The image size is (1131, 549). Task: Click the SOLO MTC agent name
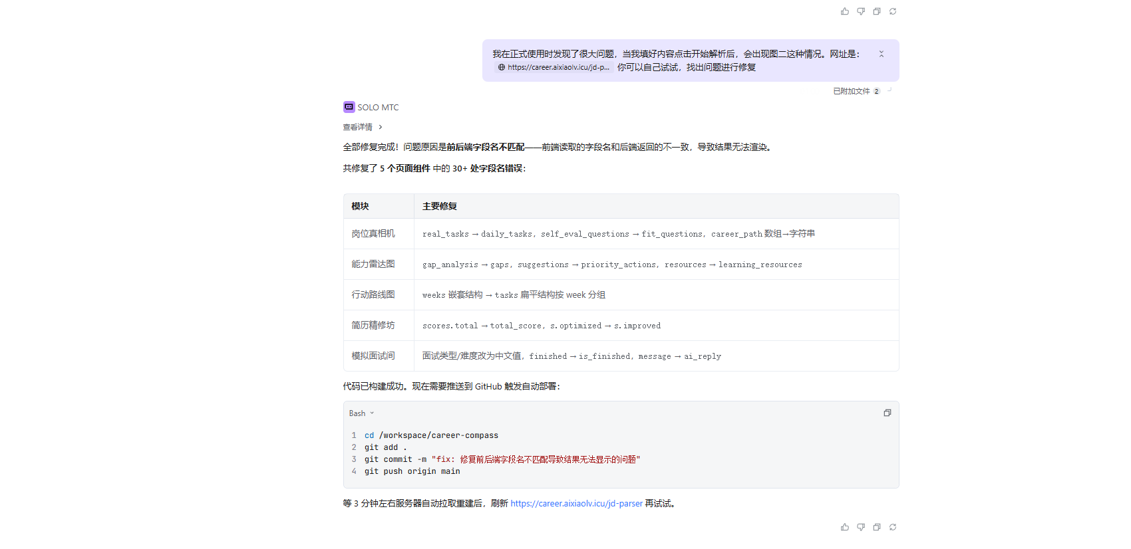[378, 107]
